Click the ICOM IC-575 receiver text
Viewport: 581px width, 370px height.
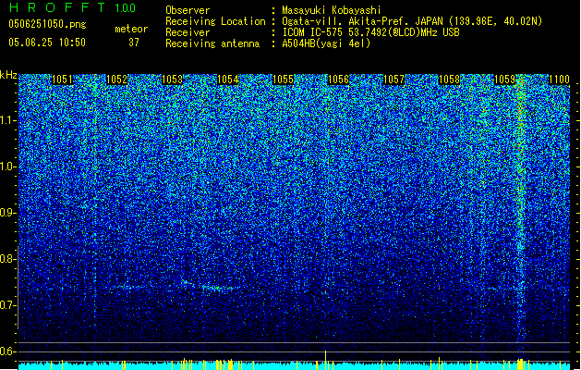(x=370, y=32)
